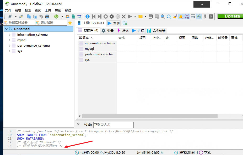The width and height of the screenshot is (243, 155).
Task: Collapse the Unnamed session tree node
Action: click(x=6, y=29)
